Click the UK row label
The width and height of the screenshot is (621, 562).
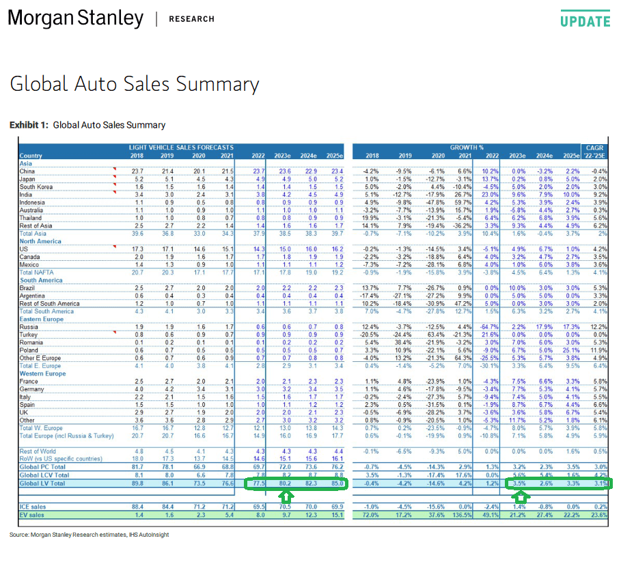click(x=24, y=412)
